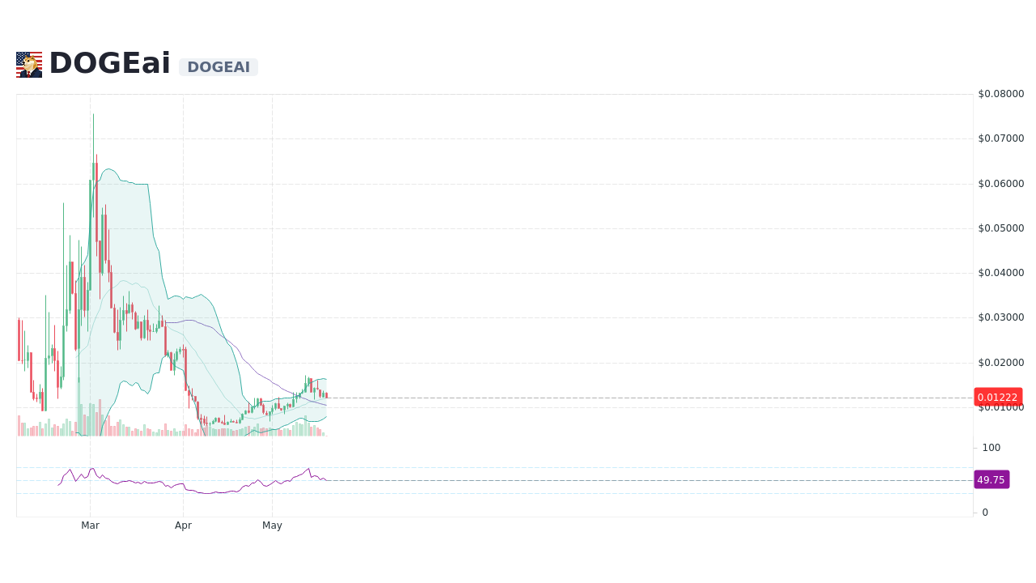1036x583 pixels.
Task: Select the $0.01000 price axis label
Action: 1000,406
